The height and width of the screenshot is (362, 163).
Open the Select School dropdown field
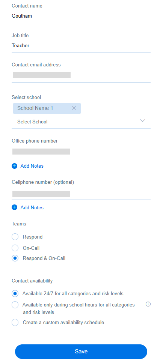click(81, 122)
